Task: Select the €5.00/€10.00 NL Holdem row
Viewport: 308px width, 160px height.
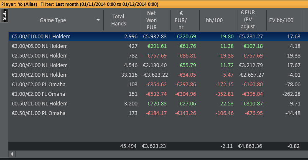Action: [x=158, y=36]
